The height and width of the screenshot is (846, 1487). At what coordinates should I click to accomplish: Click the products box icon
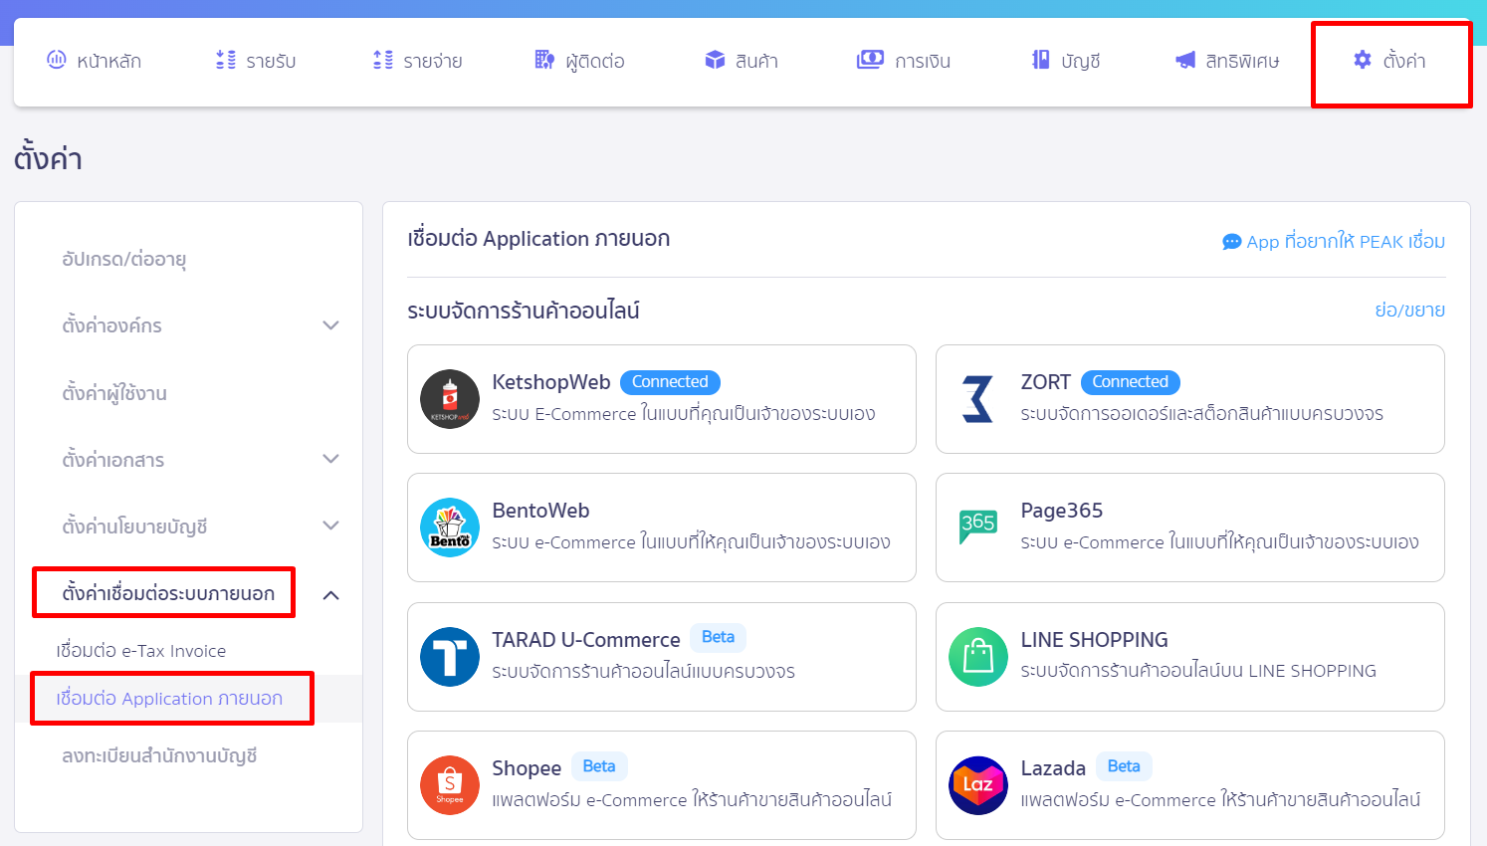click(x=715, y=60)
